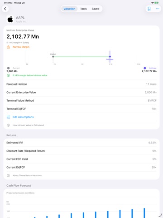Tap the Apple logo icon
The width and height of the screenshot is (163, 218).
point(10,20)
